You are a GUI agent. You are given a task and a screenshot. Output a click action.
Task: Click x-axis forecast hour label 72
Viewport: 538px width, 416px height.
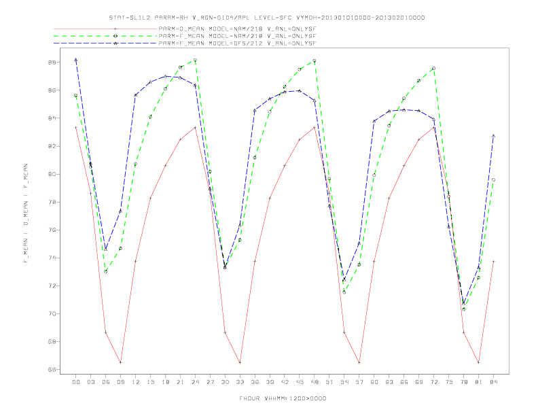(x=433, y=382)
